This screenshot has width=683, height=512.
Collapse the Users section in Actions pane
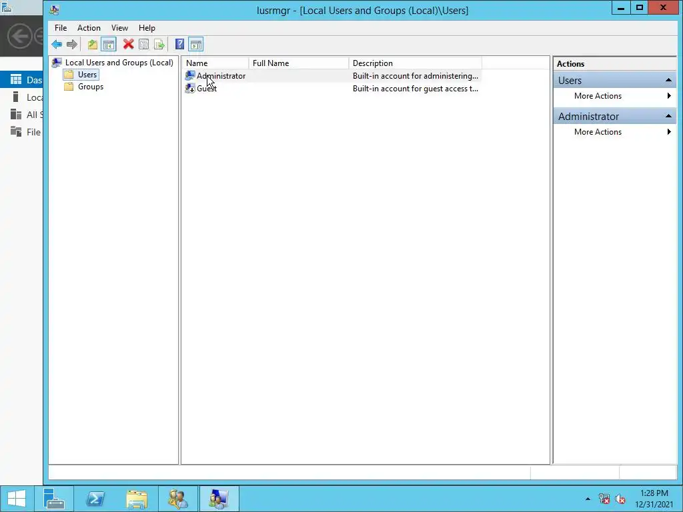668,80
